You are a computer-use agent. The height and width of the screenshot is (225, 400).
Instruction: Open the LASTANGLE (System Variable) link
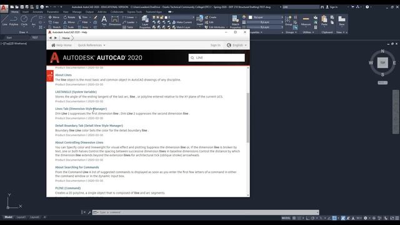76,92
